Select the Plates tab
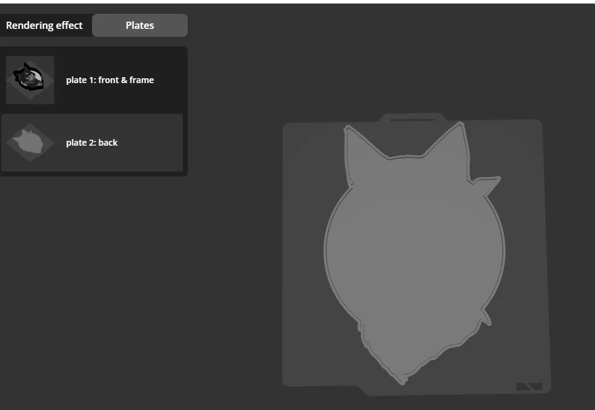This screenshot has width=595, height=410. 140,25
